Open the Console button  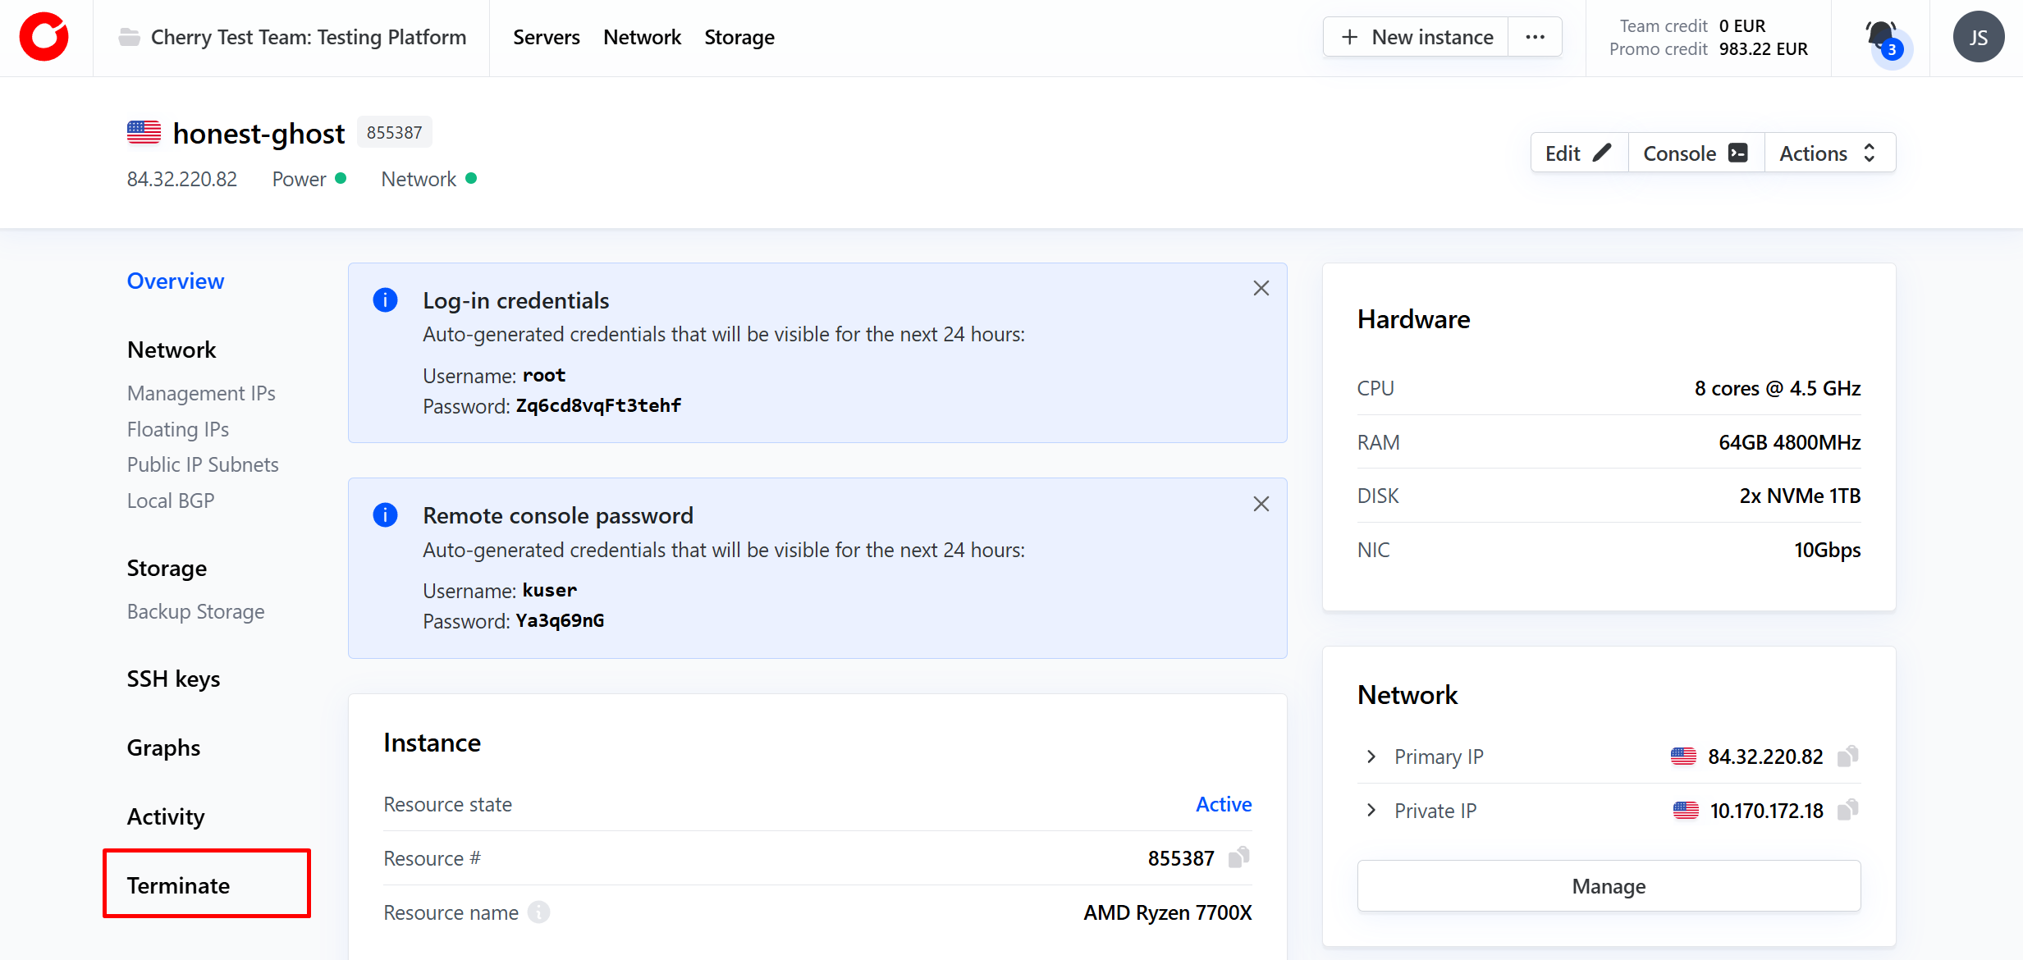click(1695, 153)
